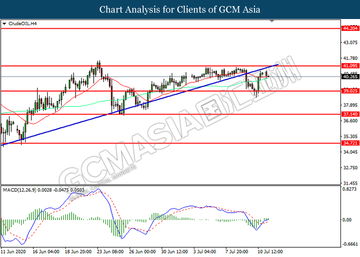Select the grey 40.265 current price tag

[x=350, y=77]
